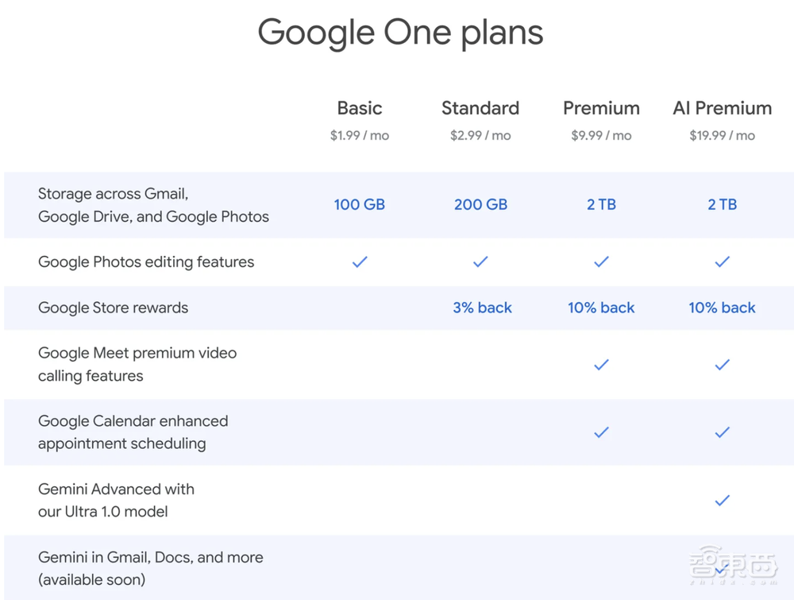Click the $19.99 / mo price

[x=722, y=136]
